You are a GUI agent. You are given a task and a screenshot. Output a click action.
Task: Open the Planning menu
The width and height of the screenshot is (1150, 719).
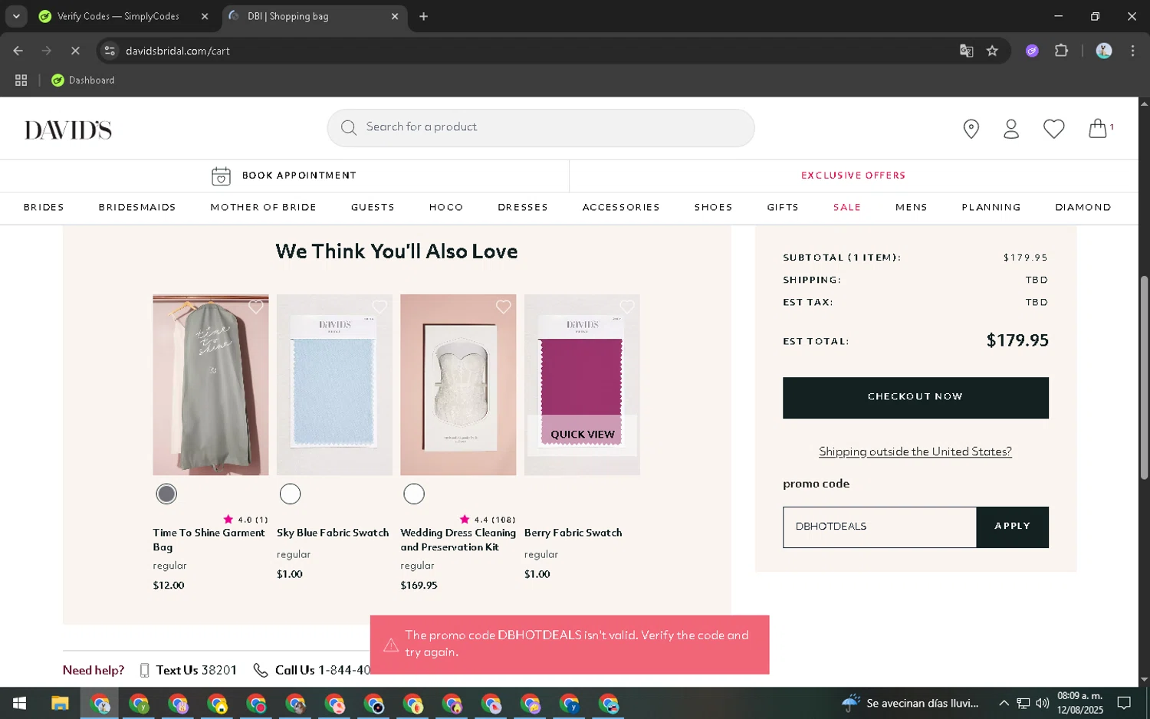click(x=991, y=208)
